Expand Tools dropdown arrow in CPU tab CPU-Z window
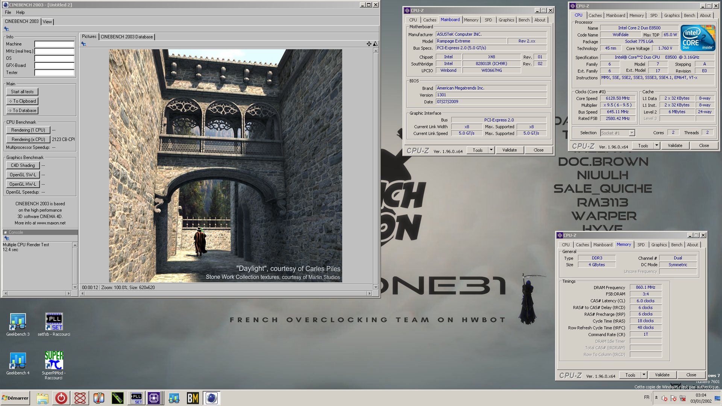 pyautogui.click(x=657, y=145)
